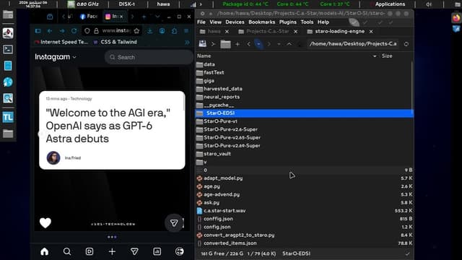Click the save icon in file manager toolbar
Image resolution: width=462 pixels, height=260 pixels.
click(202, 44)
